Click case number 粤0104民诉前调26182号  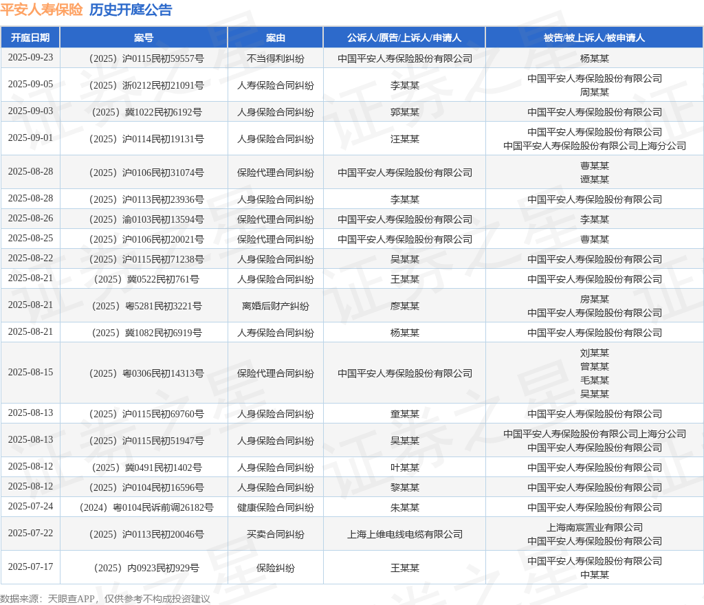(146, 507)
